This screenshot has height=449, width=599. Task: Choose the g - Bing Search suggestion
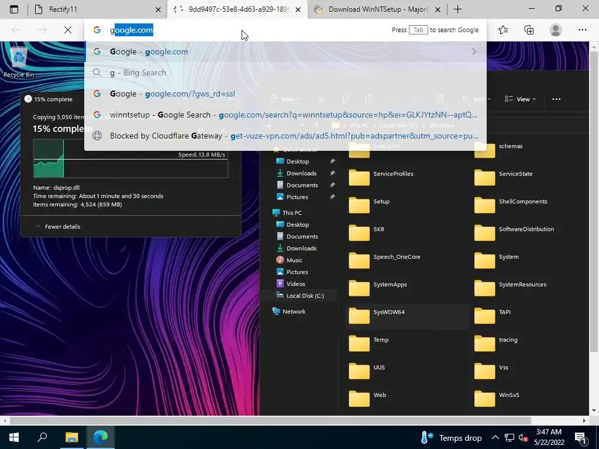285,72
